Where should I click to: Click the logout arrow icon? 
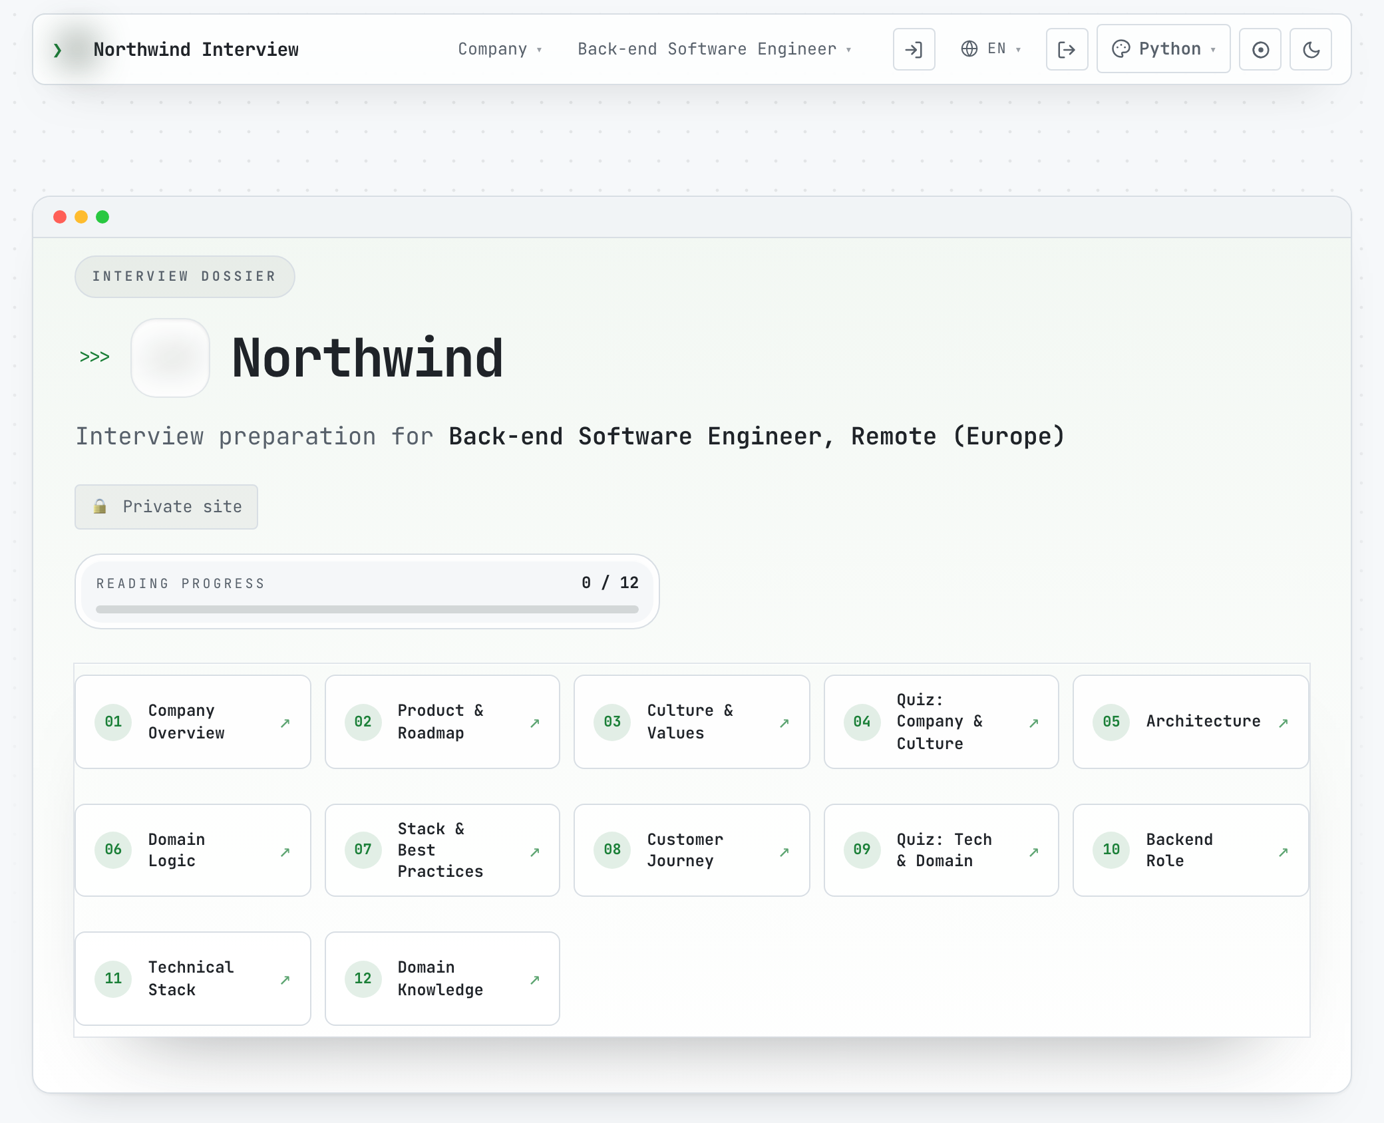pos(1067,49)
